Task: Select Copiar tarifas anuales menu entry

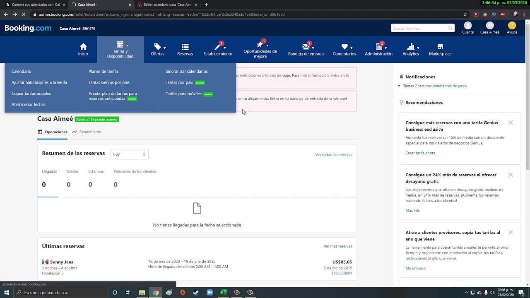Action: click(x=31, y=94)
